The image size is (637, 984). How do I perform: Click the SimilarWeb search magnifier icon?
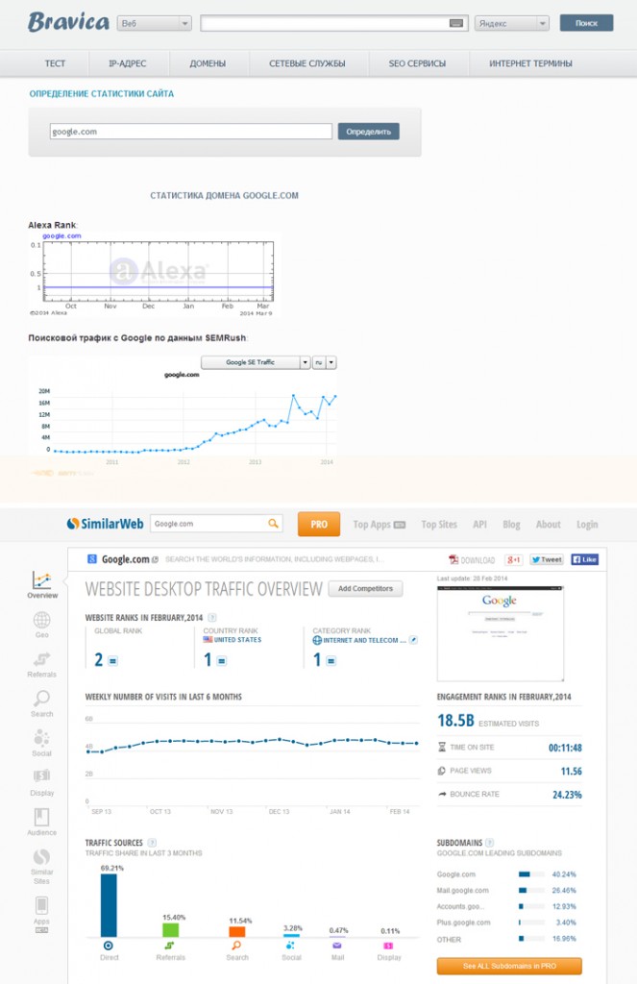(x=273, y=524)
